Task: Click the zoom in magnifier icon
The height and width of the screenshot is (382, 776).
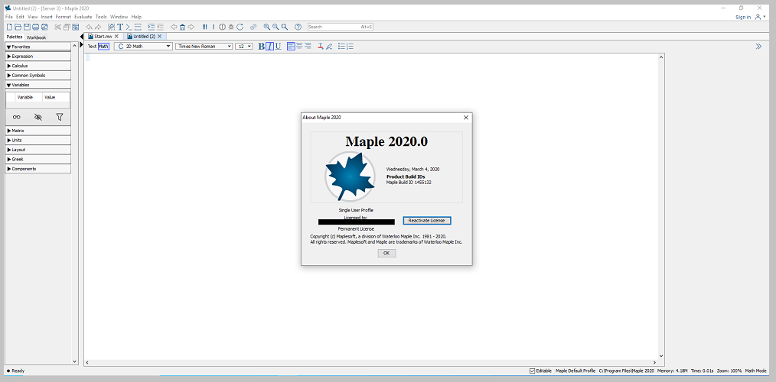Action: pos(267,27)
